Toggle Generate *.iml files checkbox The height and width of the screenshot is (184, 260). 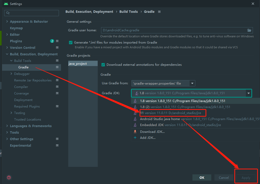tap(71, 43)
